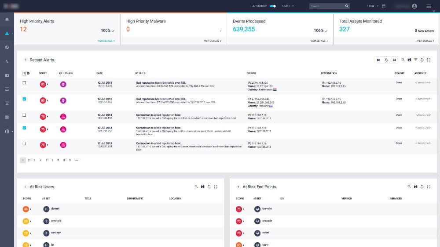Viewport: 440px width, 247px height.
Task: Expand score 45 arrow for user dotnet
Action: coord(31,209)
